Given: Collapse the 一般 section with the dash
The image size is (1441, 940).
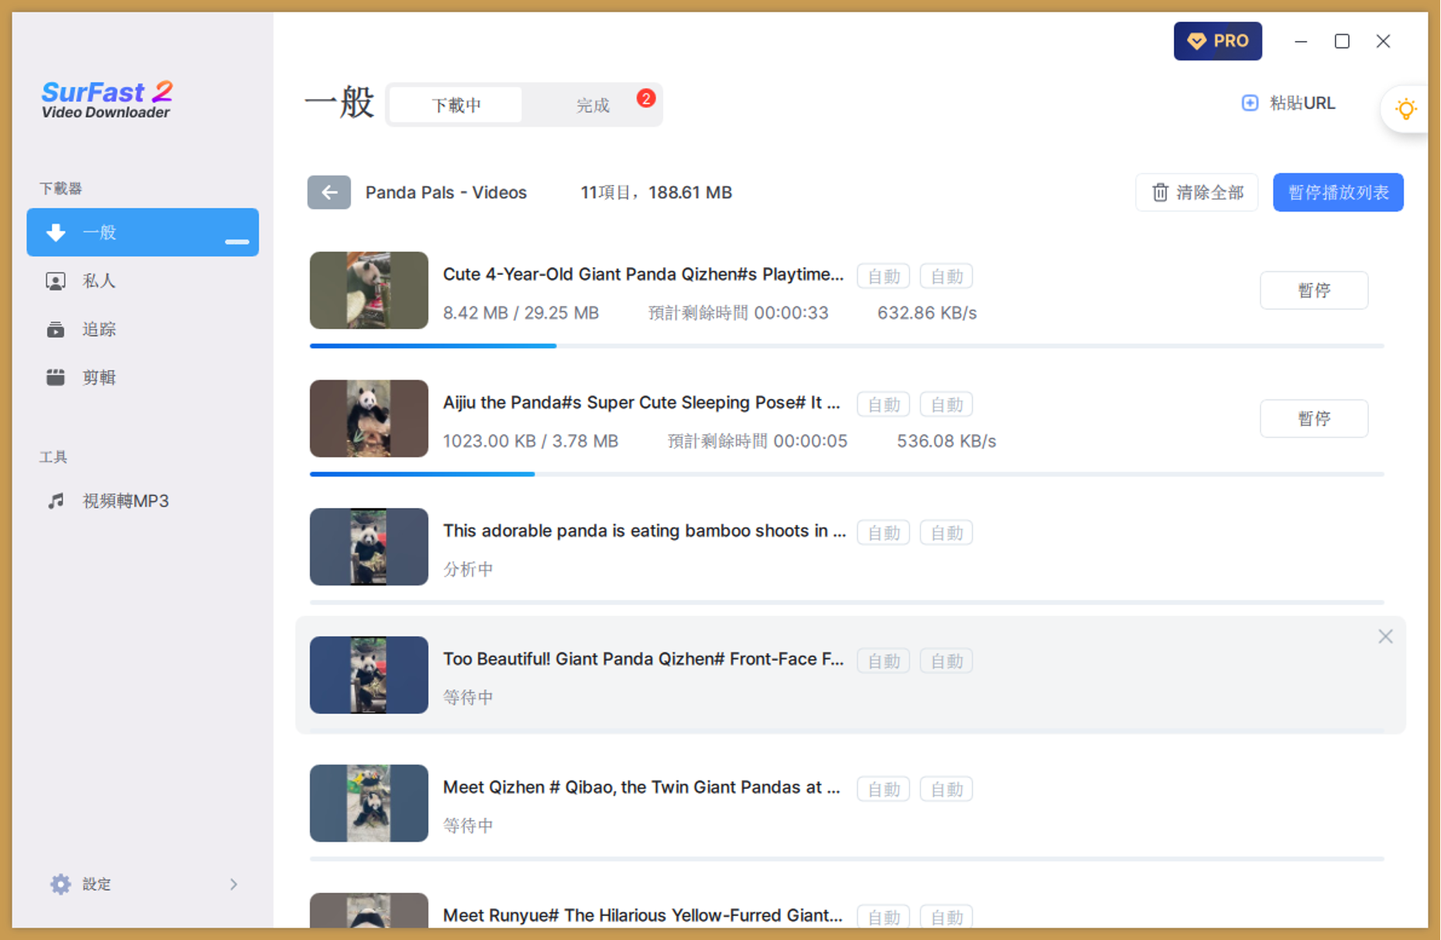Looking at the screenshot, I should [x=236, y=242].
